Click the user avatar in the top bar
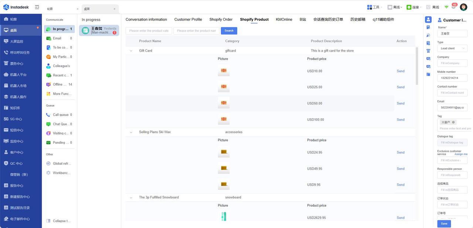This screenshot has height=228, width=473. tap(463, 7)
